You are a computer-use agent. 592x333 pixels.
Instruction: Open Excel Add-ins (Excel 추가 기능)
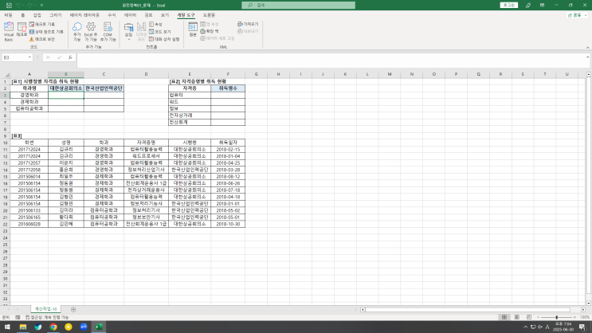click(x=91, y=32)
